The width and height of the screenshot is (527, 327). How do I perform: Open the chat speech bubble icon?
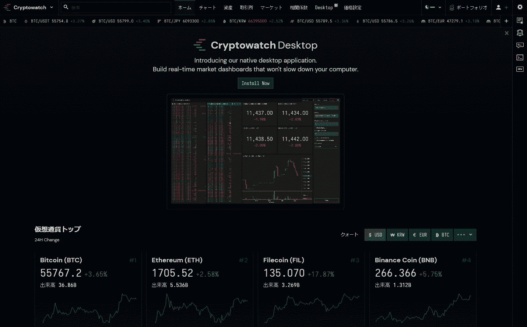pos(520,45)
